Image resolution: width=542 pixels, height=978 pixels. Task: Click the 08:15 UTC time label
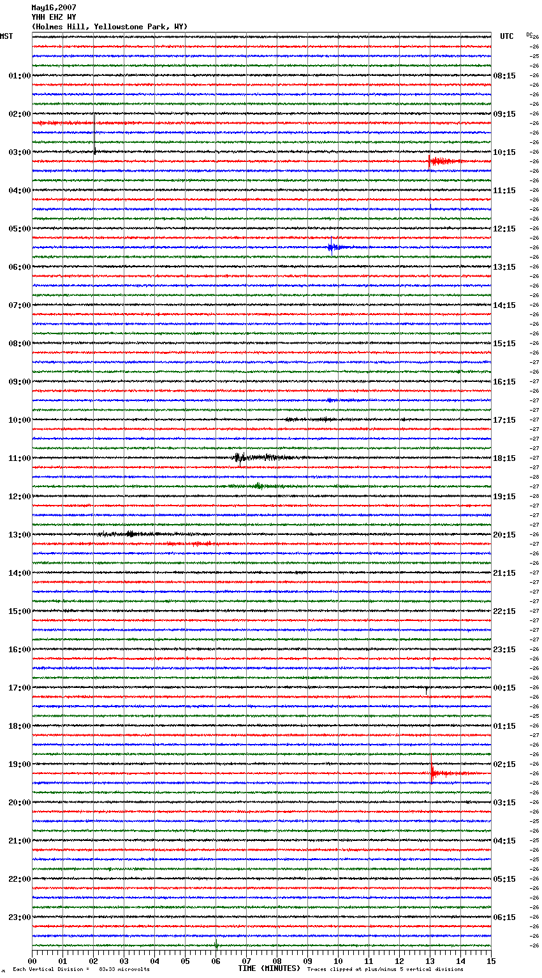[x=504, y=76]
